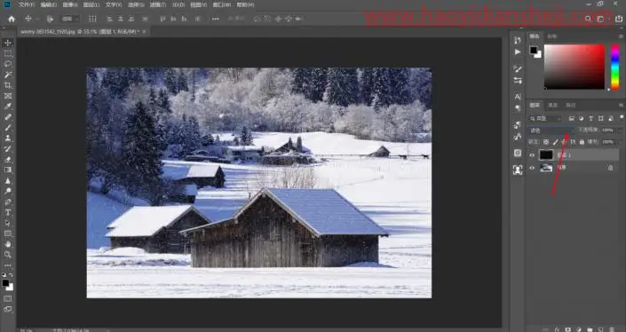Select the Horizontal Type tool

coord(8,212)
